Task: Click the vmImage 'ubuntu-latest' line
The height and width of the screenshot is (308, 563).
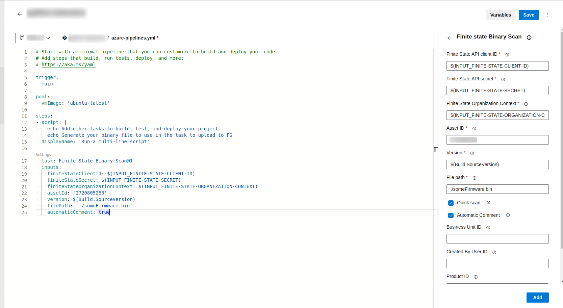Action: click(75, 103)
